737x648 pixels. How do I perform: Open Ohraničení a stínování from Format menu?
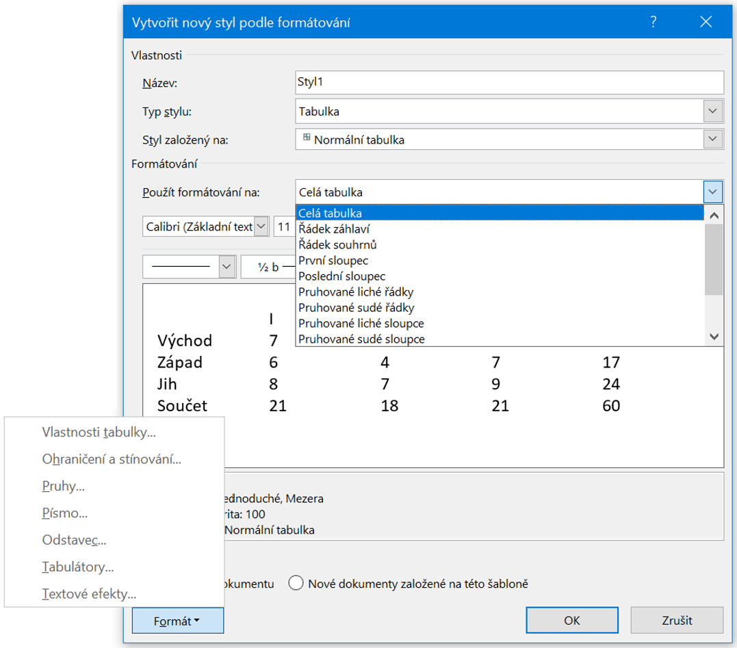(112, 460)
